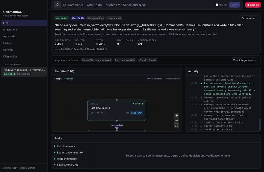Viewport: 264px width, 172px height.
Task: Open View integrations link
Action: 244,60
